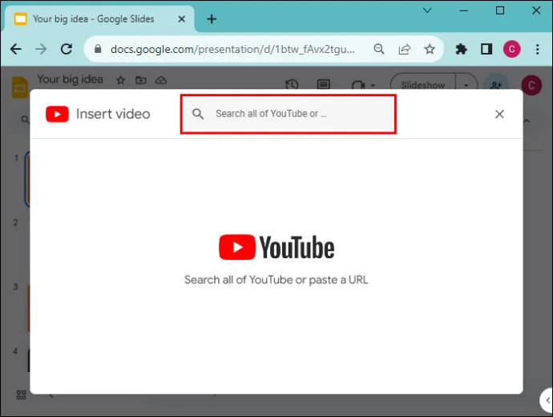553x417 pixels.
Task: Star the Your big idea presentation
Action: (120, 80)
